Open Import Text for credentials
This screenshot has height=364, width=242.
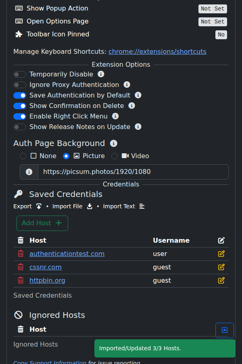coord(142,206)
